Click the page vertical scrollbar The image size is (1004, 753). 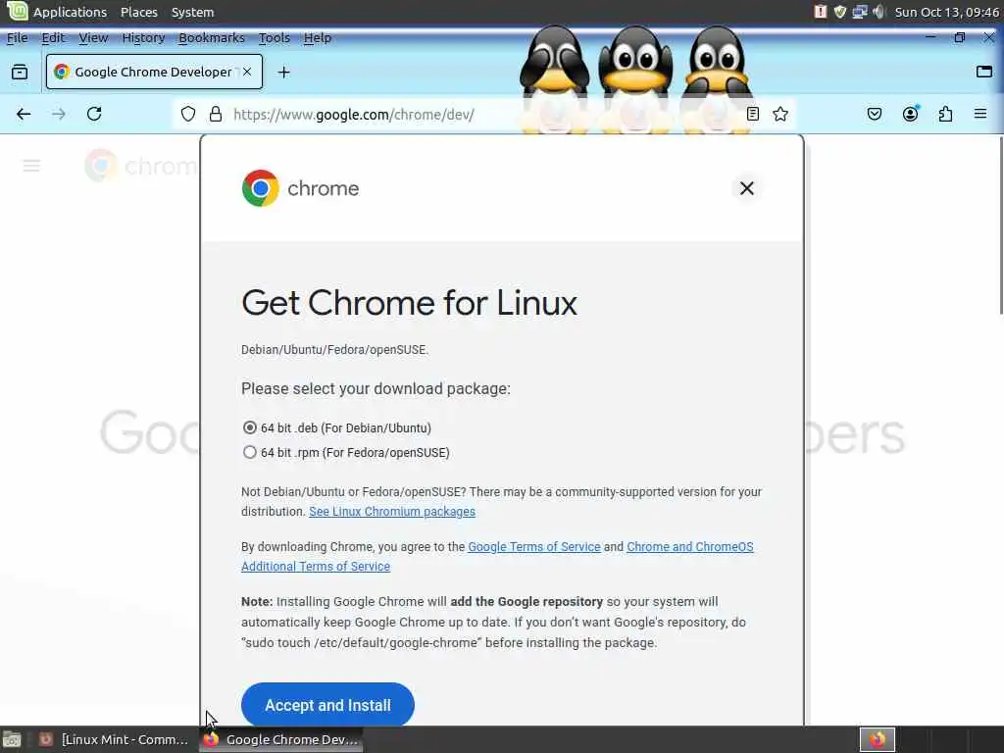tap(1000, 225)
